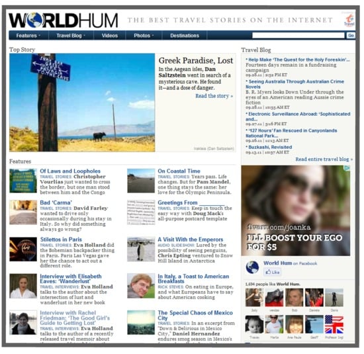Open the Bad 'Carma' article

(56, 202)
